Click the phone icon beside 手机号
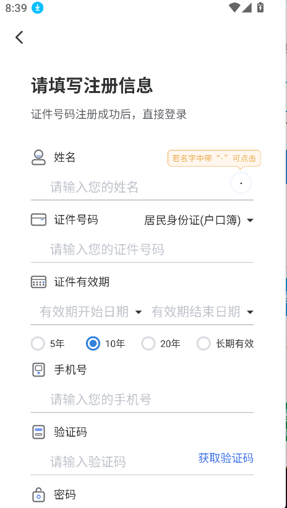This screenshot has width=287, height=508. pos(38,370)
